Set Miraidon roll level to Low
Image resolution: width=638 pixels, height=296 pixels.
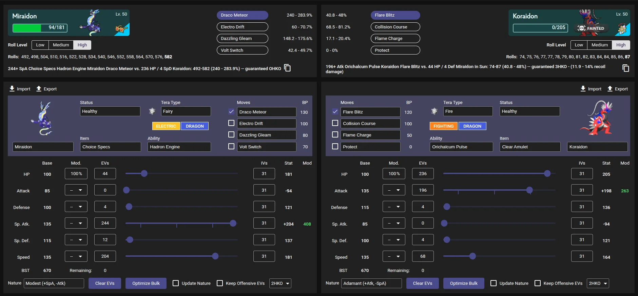tap(40, 45)
